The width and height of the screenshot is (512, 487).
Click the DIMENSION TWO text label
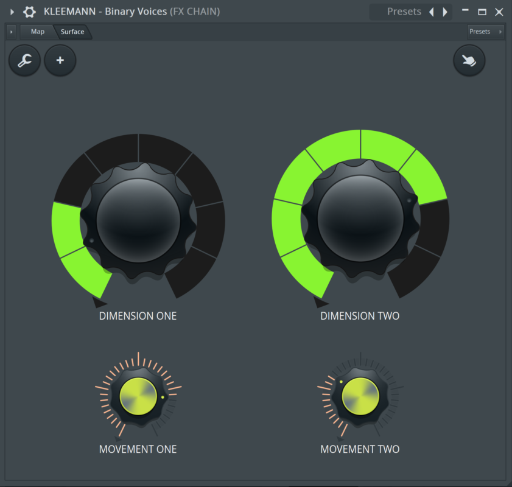[x=360, y=316]
